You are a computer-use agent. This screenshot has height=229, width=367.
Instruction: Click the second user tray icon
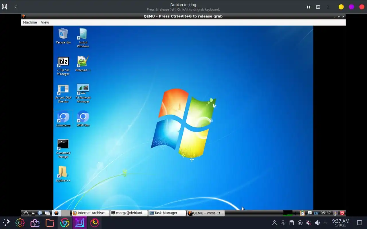pyautogui.click(x=283, y=223)
